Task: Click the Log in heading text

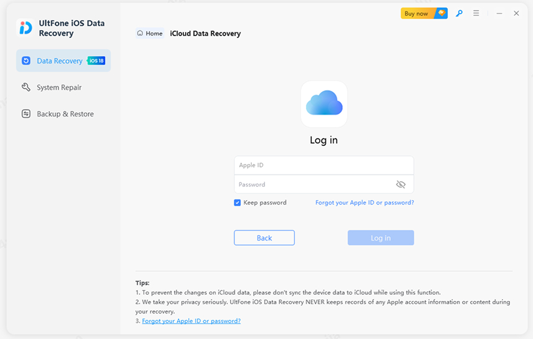Action: pos(324,140)
